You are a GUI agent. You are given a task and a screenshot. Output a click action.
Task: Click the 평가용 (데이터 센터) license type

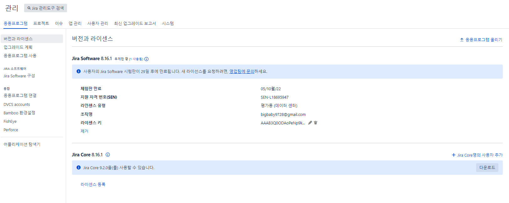click(x=279, y=106)
